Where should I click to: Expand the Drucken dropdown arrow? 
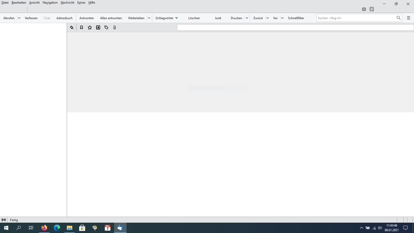pyautogui.click(x=247, y=18)
